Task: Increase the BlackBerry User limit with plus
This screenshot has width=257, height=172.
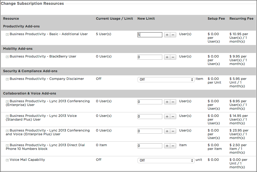Action: point(167,57)
